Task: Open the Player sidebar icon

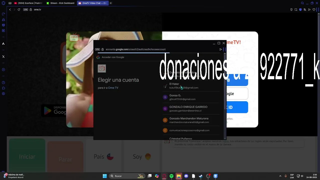Action: [3, 70]
